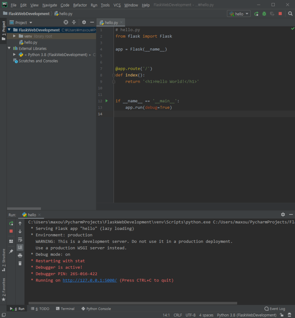The height and width of the screenshot is (318, 295).
Task: Clear the run console output
Action: [20, 263]
